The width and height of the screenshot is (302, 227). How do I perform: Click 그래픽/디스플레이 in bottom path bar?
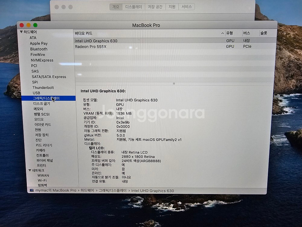click(112, 190)
